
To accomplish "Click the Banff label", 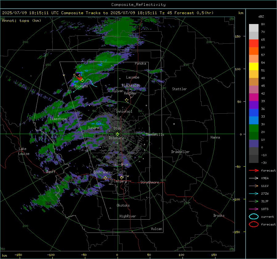I will [x=51, y=172].
